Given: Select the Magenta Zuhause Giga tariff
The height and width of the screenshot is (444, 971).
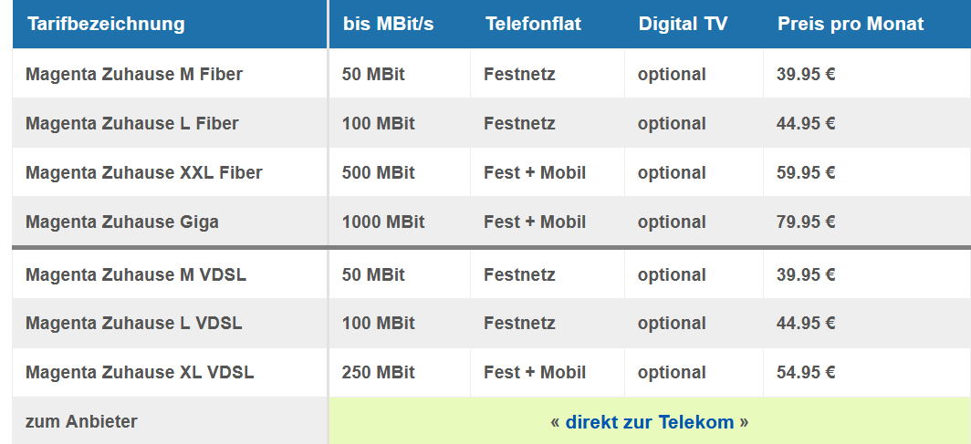Looking at the screenshot, I should coord(122,222).
